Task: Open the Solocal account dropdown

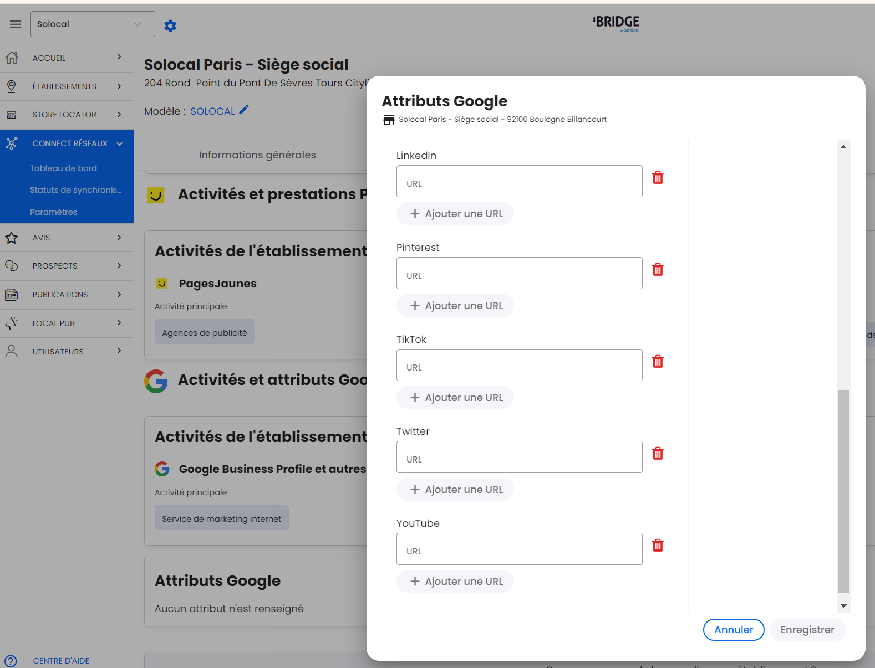Action: pos(93,24)
